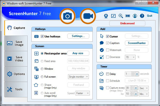Screen dimensions: 160x106
Task: Open the Downsize 70 percent dropdown
Action: 130,57
